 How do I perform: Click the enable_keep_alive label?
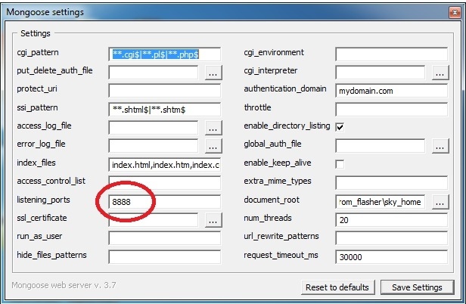[278, 163]
